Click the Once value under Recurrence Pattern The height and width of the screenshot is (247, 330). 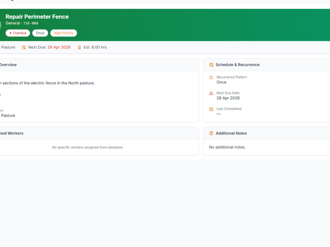click(x=221, y=82)
